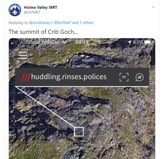The height and width of the screenshot is (159, 164).
Task: Click the cellular signal bars icon
Action: pos(14,42)
